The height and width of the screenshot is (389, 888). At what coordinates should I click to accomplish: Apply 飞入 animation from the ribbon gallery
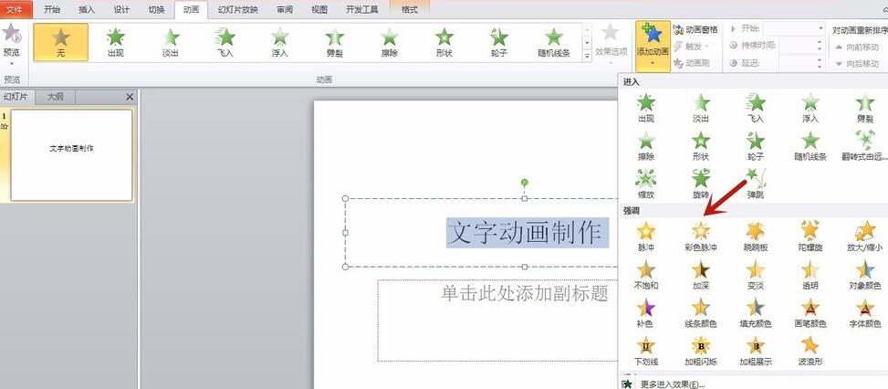[x=225, y=43]
